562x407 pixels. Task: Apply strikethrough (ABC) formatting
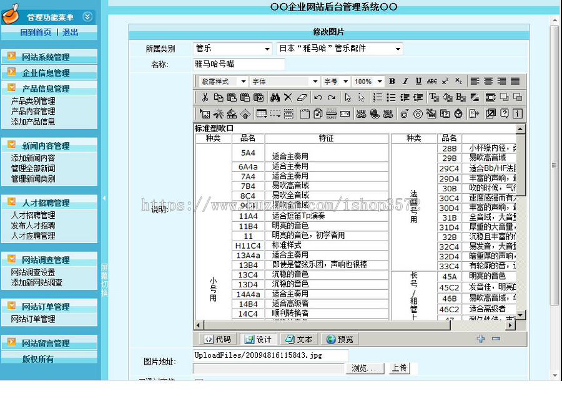click(432, 81)
